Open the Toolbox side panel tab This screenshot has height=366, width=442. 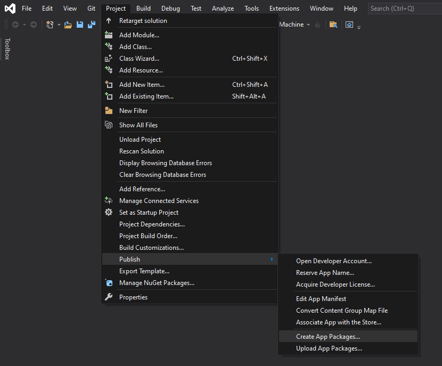coord(7,48)
